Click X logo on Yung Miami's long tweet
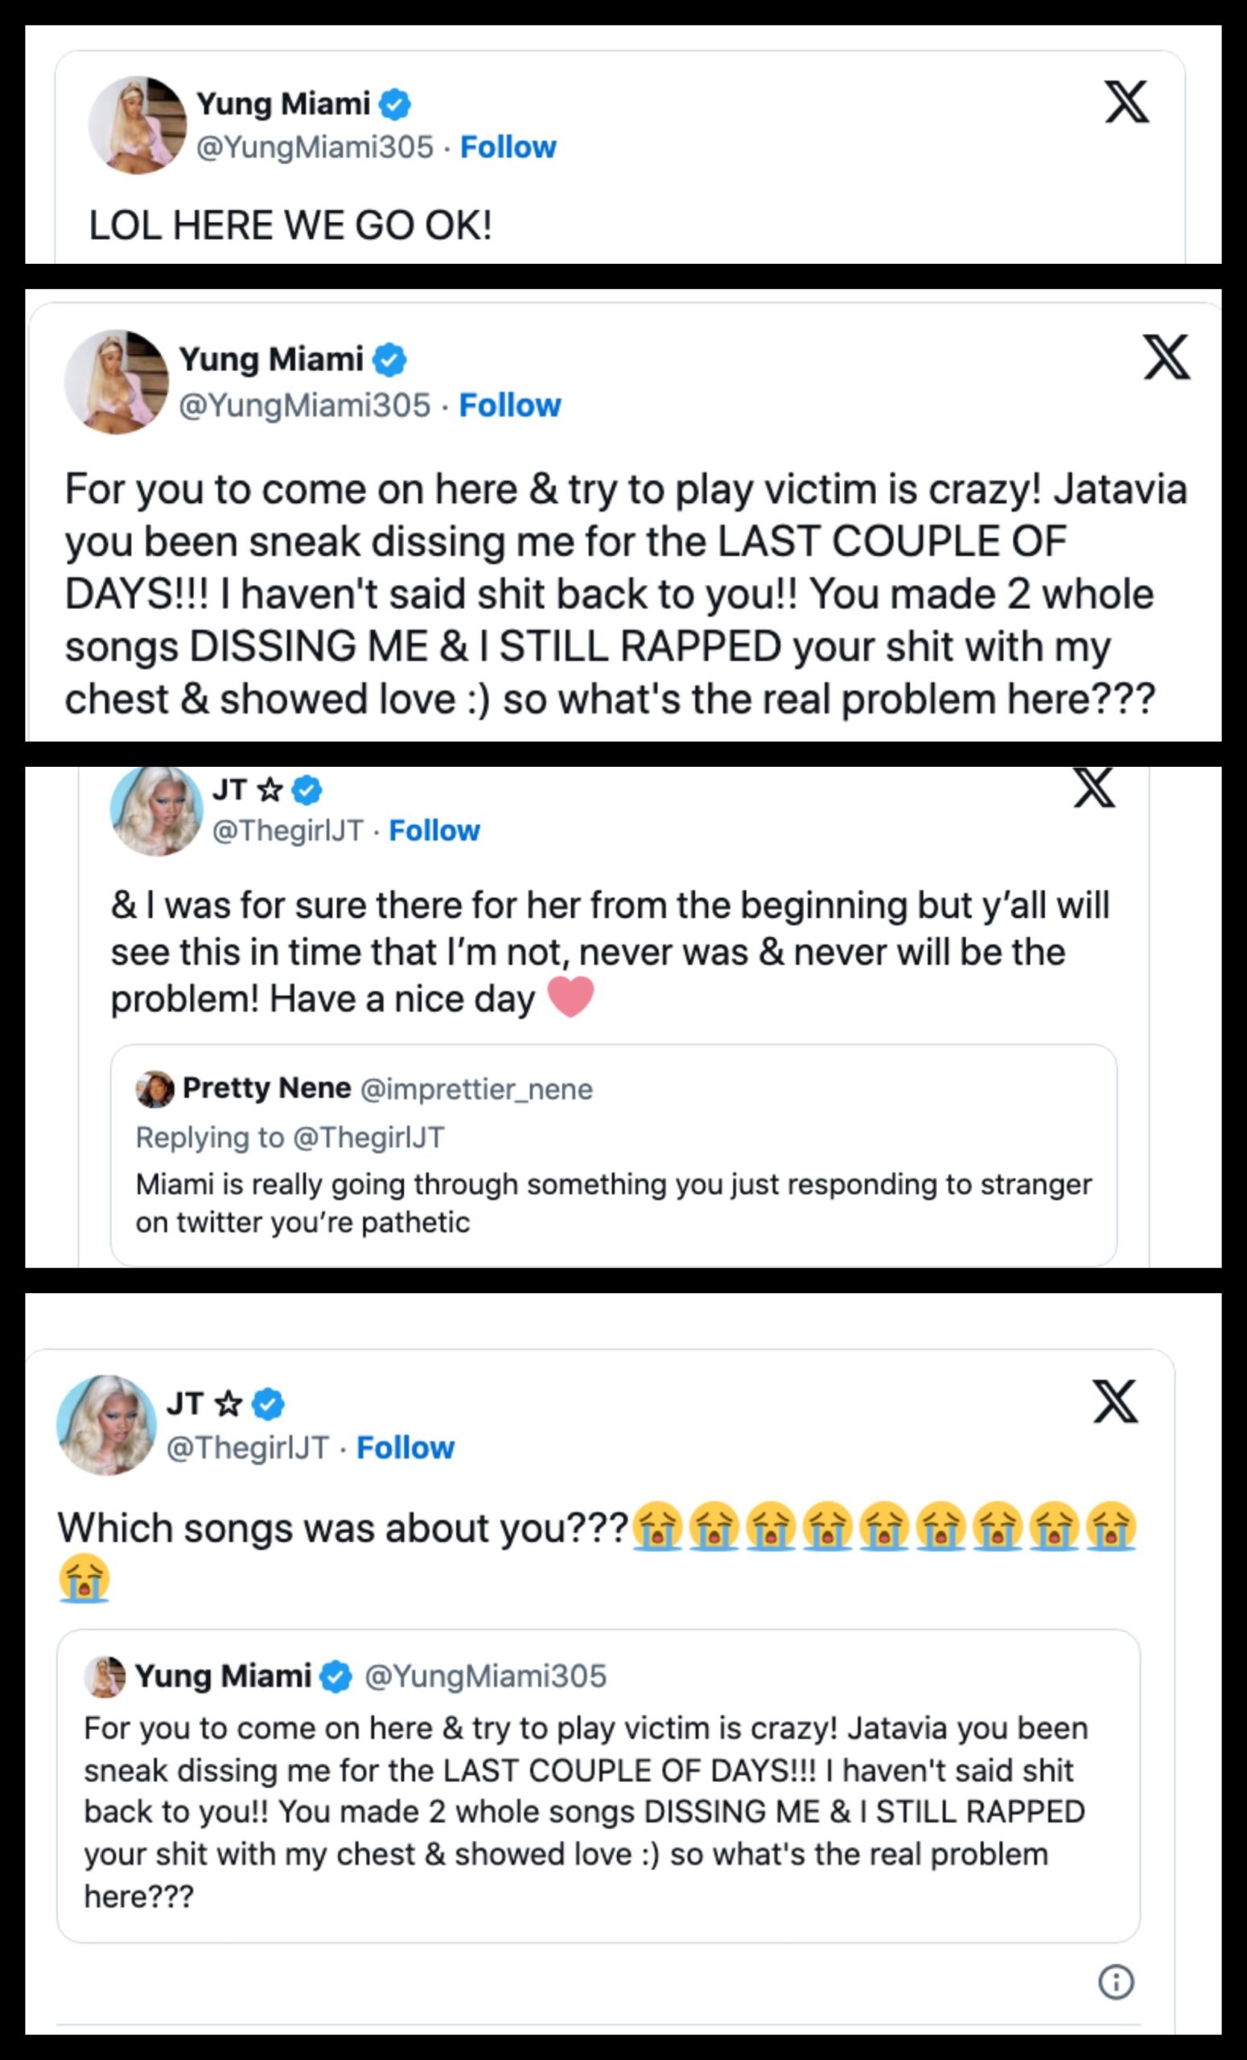1247x2060 pixels. tap(1166, 357)
